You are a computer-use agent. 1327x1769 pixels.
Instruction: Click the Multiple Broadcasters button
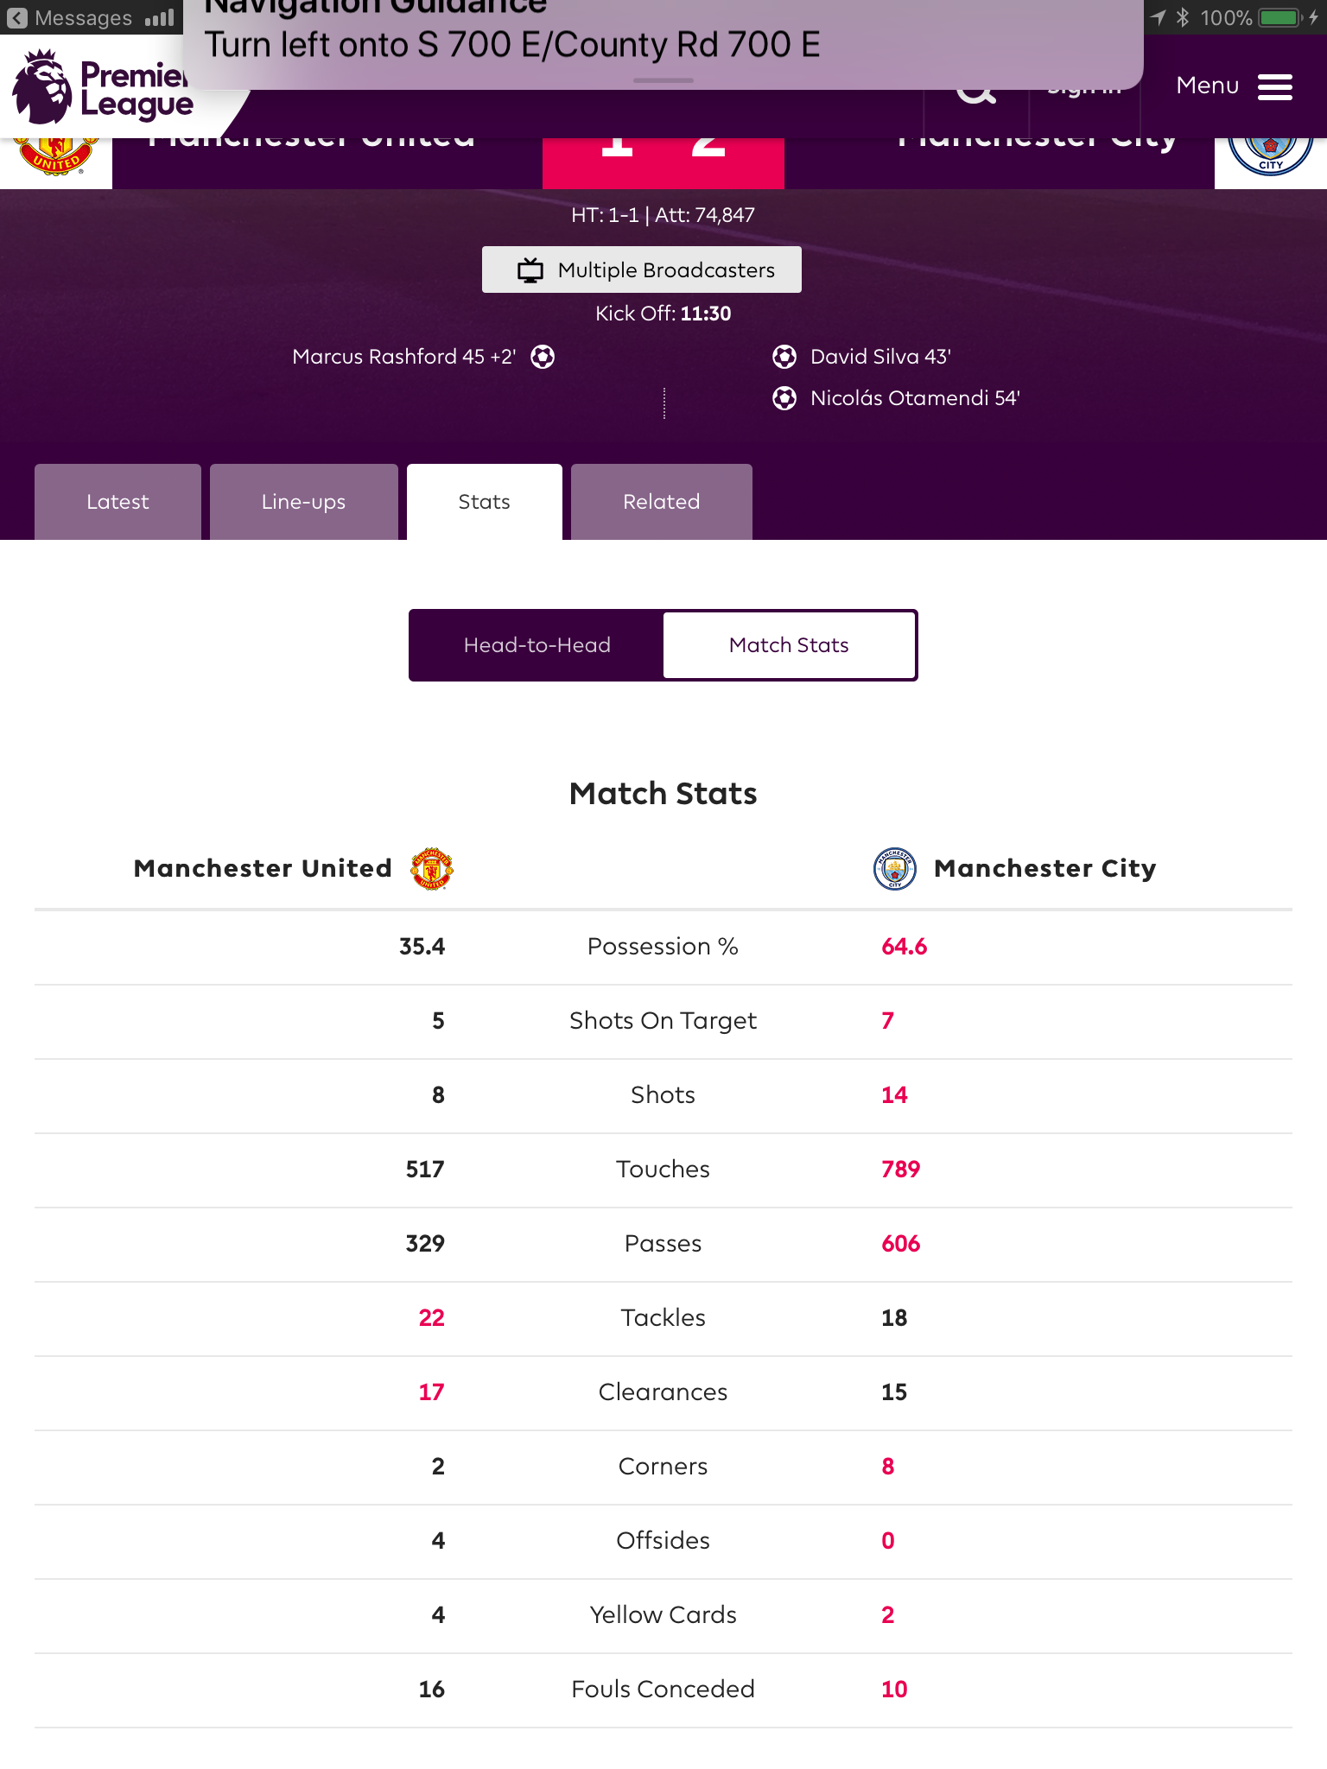[642, 270]
